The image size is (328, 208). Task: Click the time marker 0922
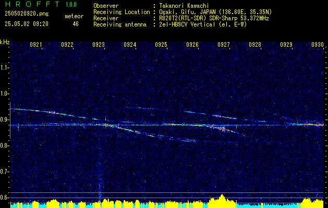click(x=67, y=44)
